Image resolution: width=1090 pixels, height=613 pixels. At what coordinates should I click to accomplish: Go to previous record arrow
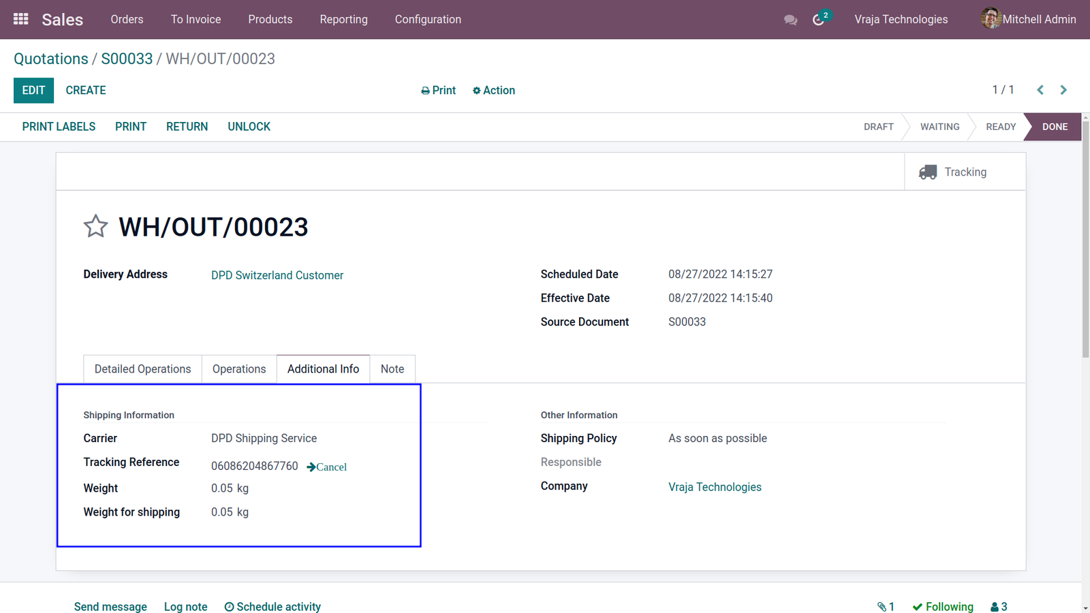click(x=1040, y=90)
